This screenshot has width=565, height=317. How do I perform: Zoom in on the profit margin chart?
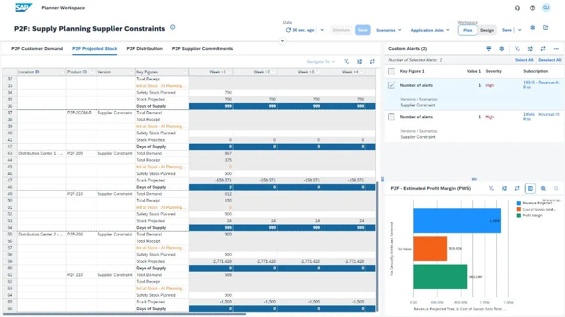pyautogui.click(x=543, y=188)
